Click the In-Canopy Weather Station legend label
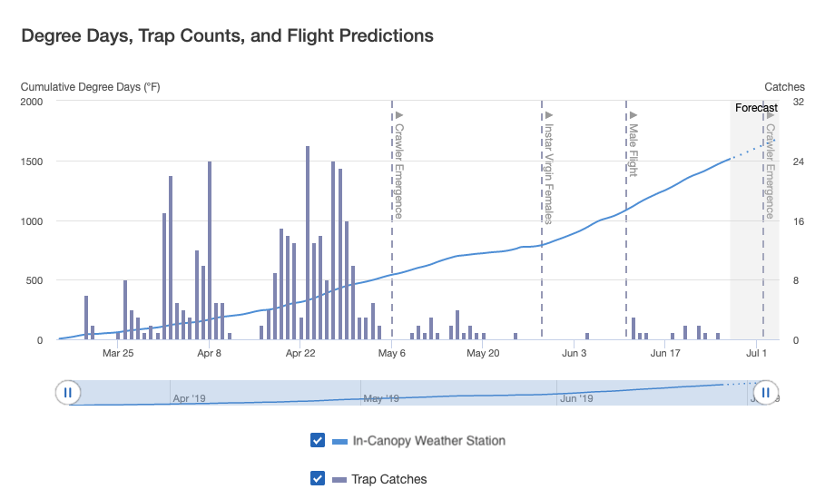 428,441
